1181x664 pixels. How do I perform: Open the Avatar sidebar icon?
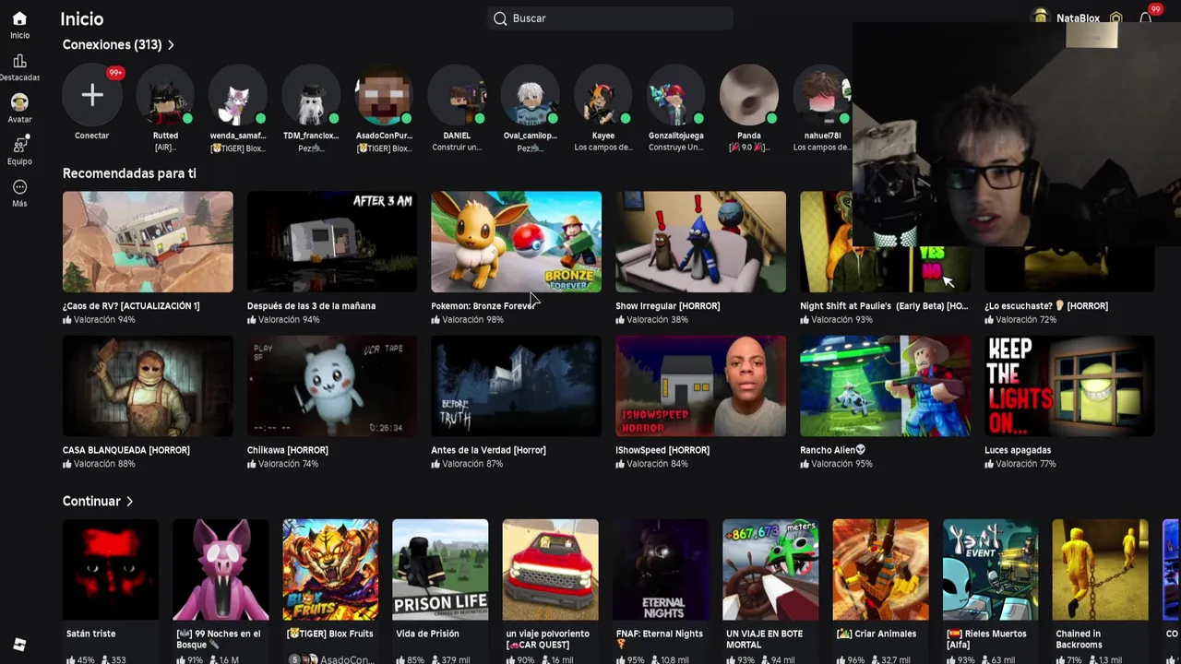coord(19,102)
